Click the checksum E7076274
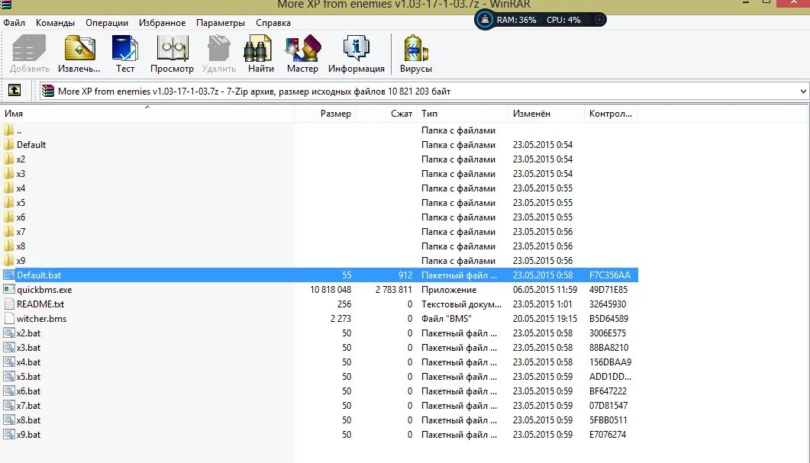 click(x=608, y=435)
